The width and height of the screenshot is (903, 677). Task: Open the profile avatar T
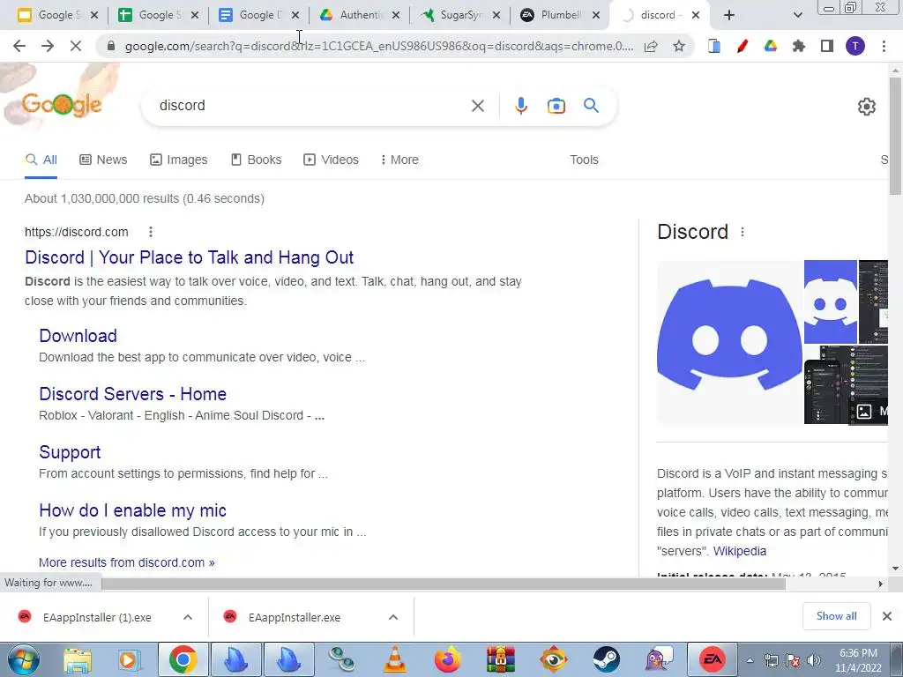tap(855, 46)
